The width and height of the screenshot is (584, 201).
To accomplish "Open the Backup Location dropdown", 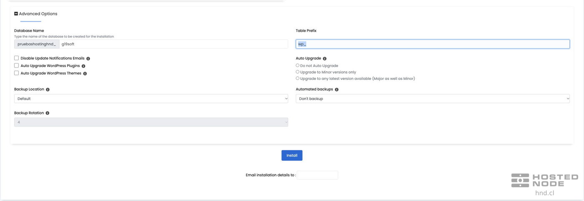I will point(151,99).
